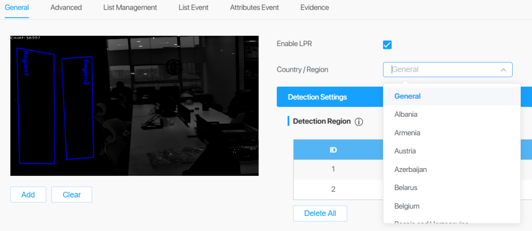Select the Region1 polygon in the preview
The height and width of the screenshot is (231, 532).
pyautogui.click(x=36, y=106)
